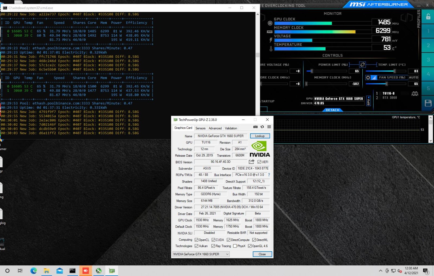Select Afterburner profile slot 3
The height and width of the screenshot is (276, 434).
(428, 60)
